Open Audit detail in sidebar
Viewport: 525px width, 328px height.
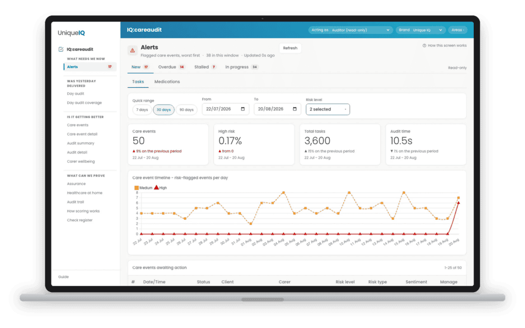click(x=77, y=152)
